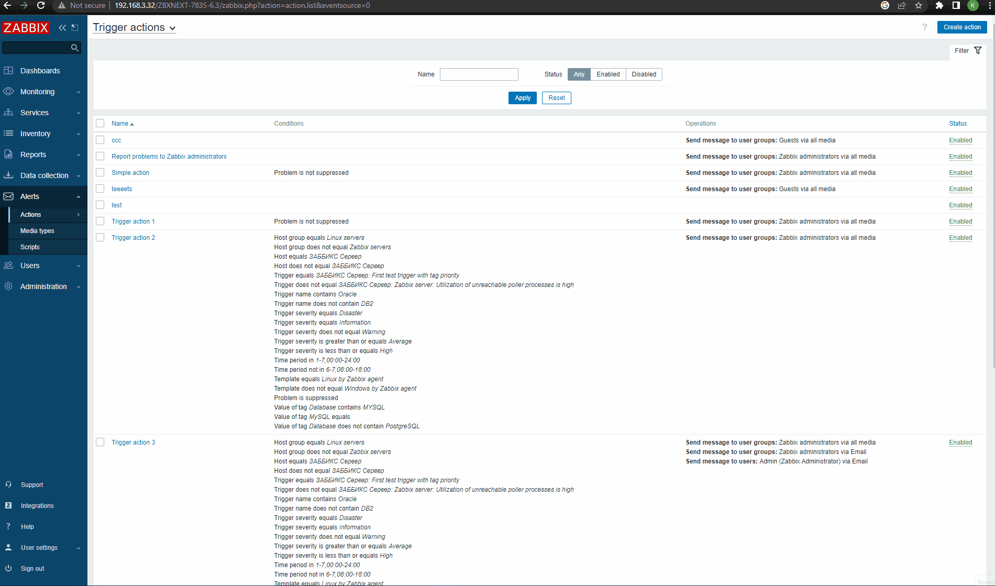Tick the checkbox for the test action
Image resolution: width=995 pixels, height=586 pixels.
point(100,205)
